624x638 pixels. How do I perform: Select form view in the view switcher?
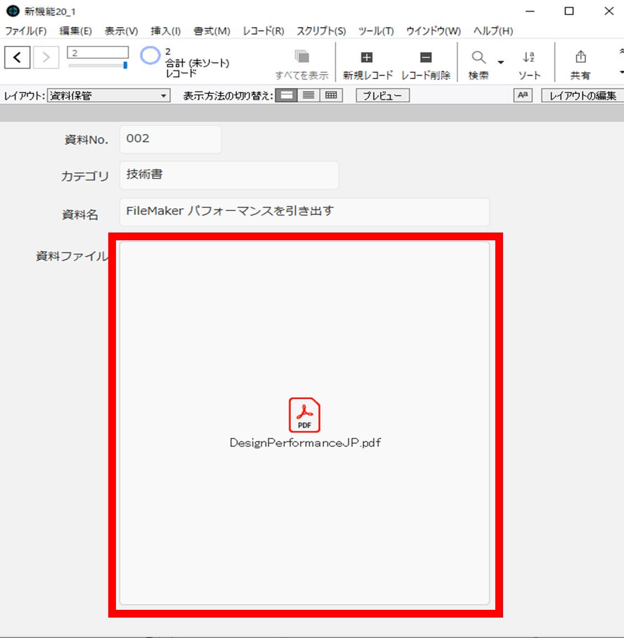click(287, 94)
